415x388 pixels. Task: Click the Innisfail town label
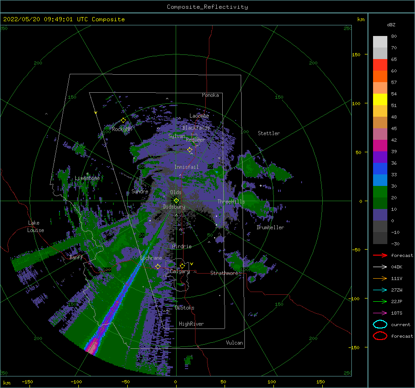[186, 167]
